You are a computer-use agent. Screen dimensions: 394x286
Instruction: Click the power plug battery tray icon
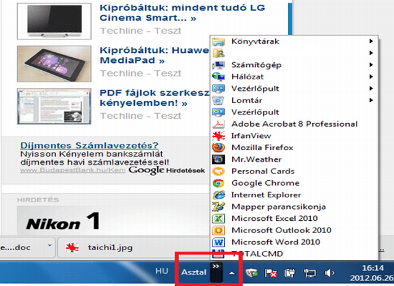click(290, 272)
